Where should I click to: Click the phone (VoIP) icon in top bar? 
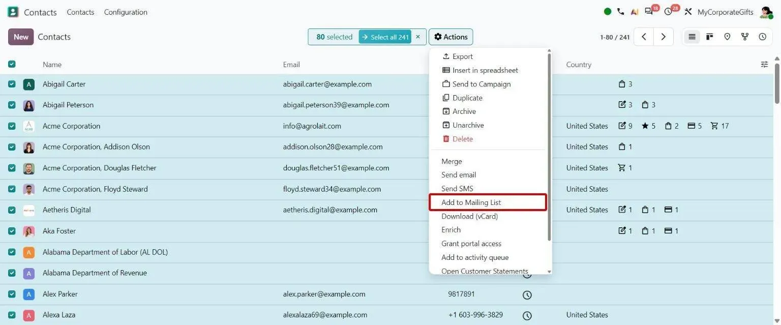tap(620, 12)
